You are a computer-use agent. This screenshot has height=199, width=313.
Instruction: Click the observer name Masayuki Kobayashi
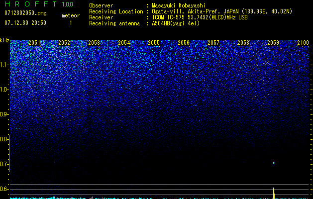pos(179,5)
